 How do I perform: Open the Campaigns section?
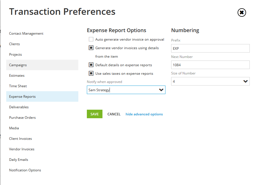42,65
